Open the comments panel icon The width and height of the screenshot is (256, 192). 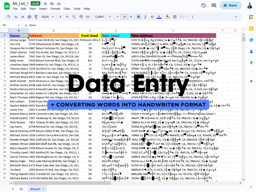click(214, 5)
